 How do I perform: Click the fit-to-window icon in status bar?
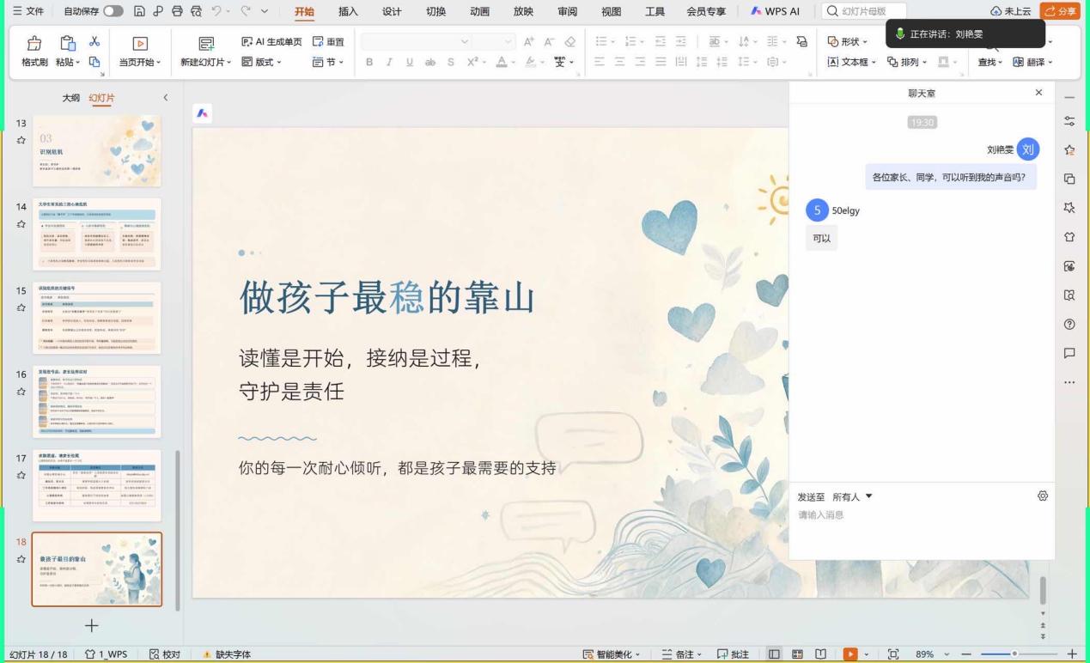point(893,654)
